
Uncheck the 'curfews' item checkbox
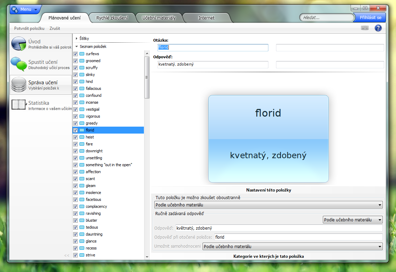click(x=76, y=54)
